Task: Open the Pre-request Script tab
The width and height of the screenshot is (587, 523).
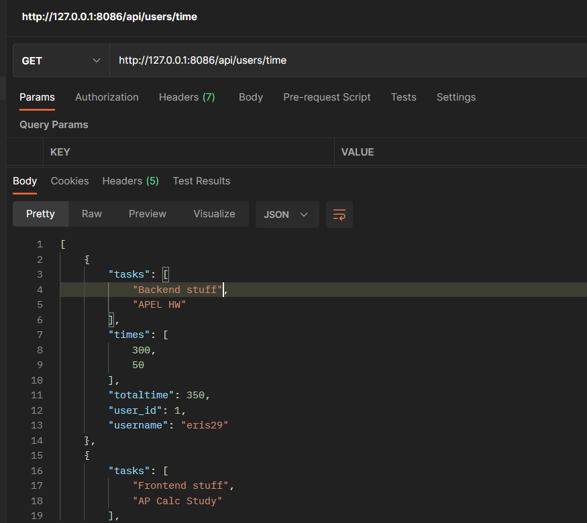Action: pyautogui.click(x=327, y=97)
